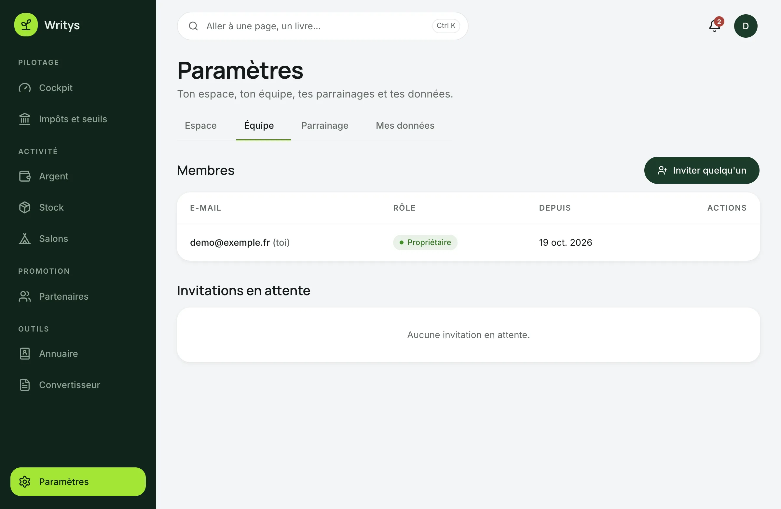This screenshot has width=781, height=509.
Task: Switch to the Espace tab
Action: pos(200,125)
